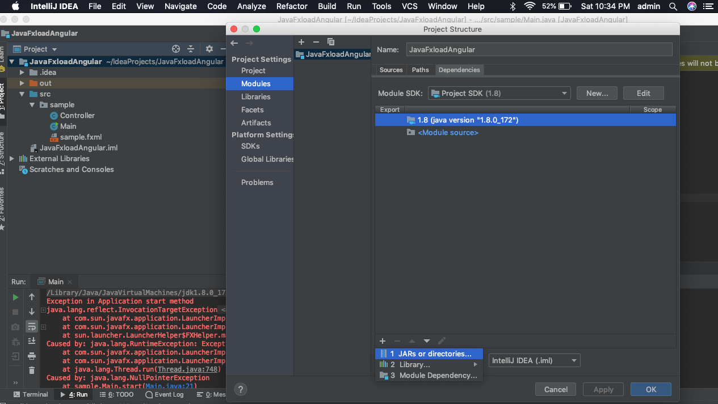Open the Terminal tool window
This screenshot has width=718, height=404.
[x=31, y=394]
